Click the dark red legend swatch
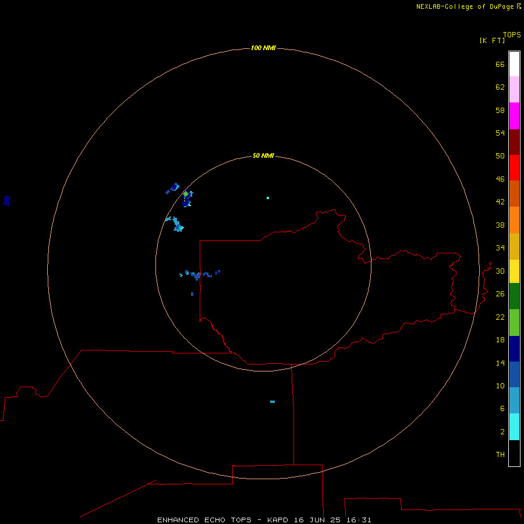Screen dimensions: 524x524 (x=514, y=141)
